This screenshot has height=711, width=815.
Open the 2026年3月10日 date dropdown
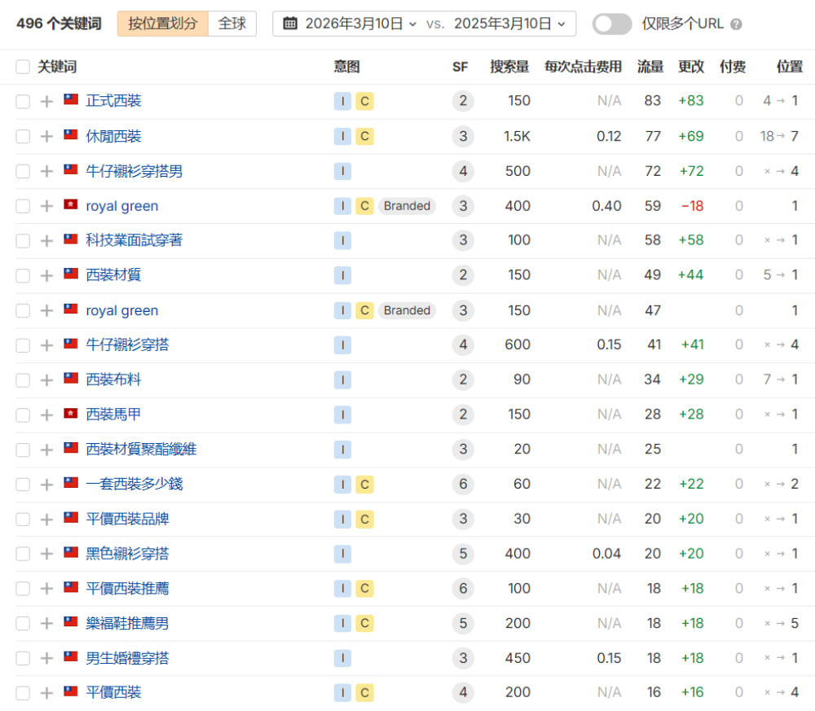coord(360,24)
